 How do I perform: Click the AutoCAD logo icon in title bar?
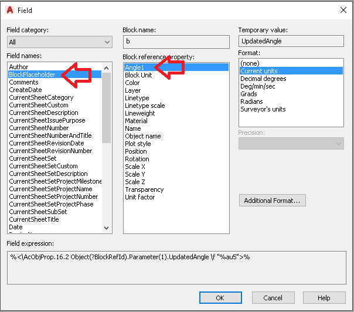click(10, 10)
